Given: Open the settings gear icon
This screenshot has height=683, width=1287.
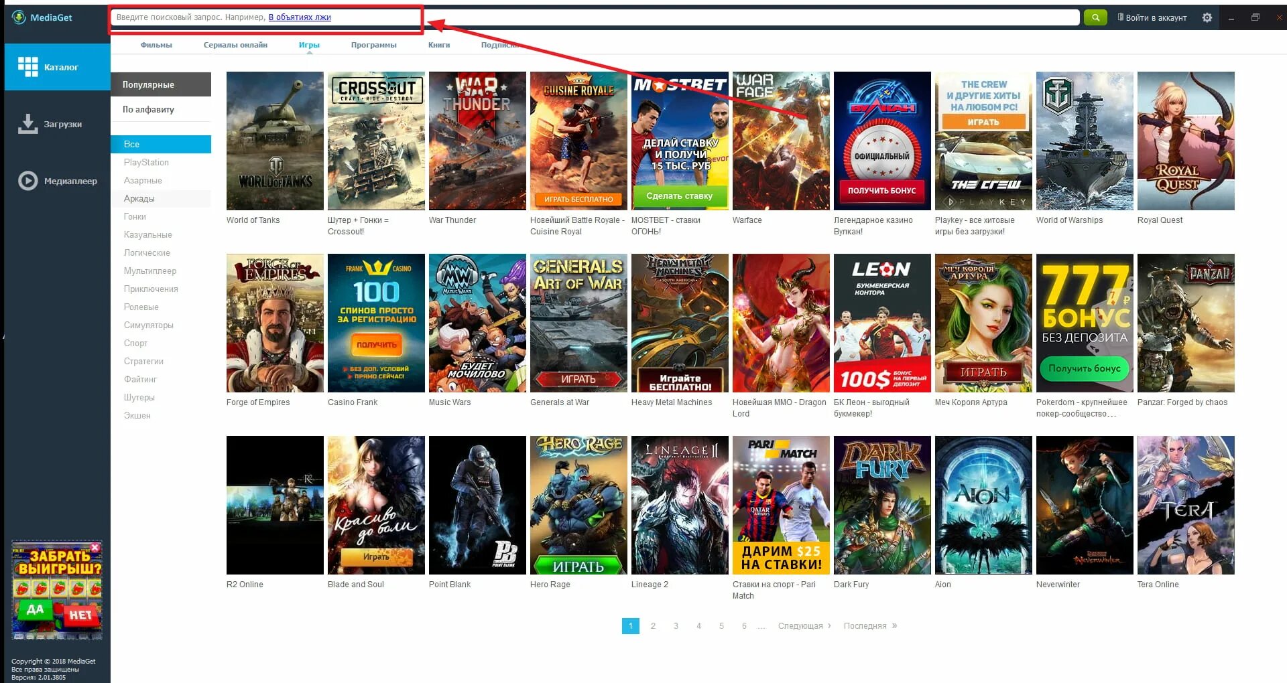Looking at the screenshot, I should coord(1207,18).
